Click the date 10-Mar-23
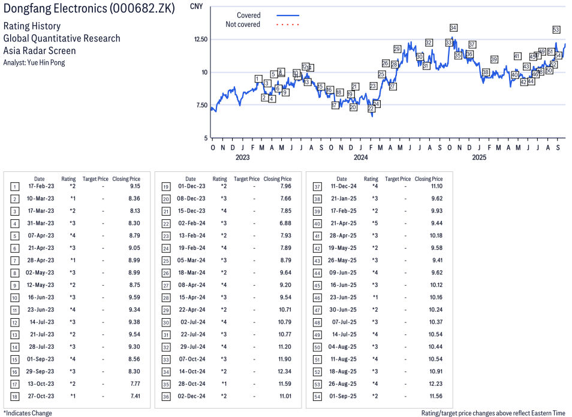Image resolution: width=572 pixels, height=417 pixels. 40,198
